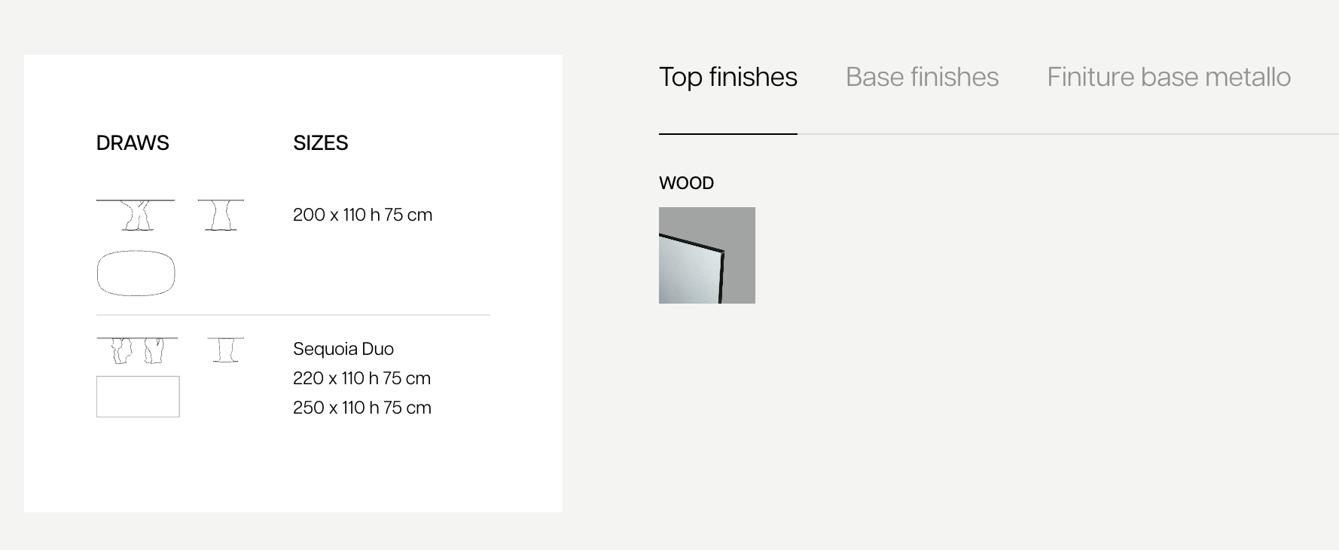The width and height of the screenshot is (1339, 550).
Task: Click the single-base table front view drawing
Action: point(136,215)
